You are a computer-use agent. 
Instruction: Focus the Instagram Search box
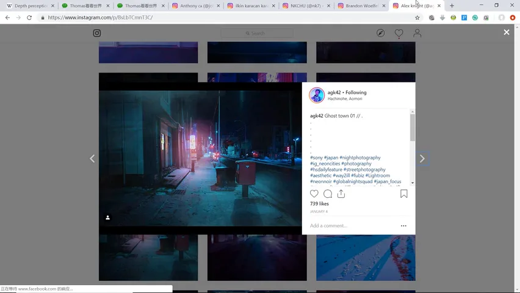tap(257, 33)
